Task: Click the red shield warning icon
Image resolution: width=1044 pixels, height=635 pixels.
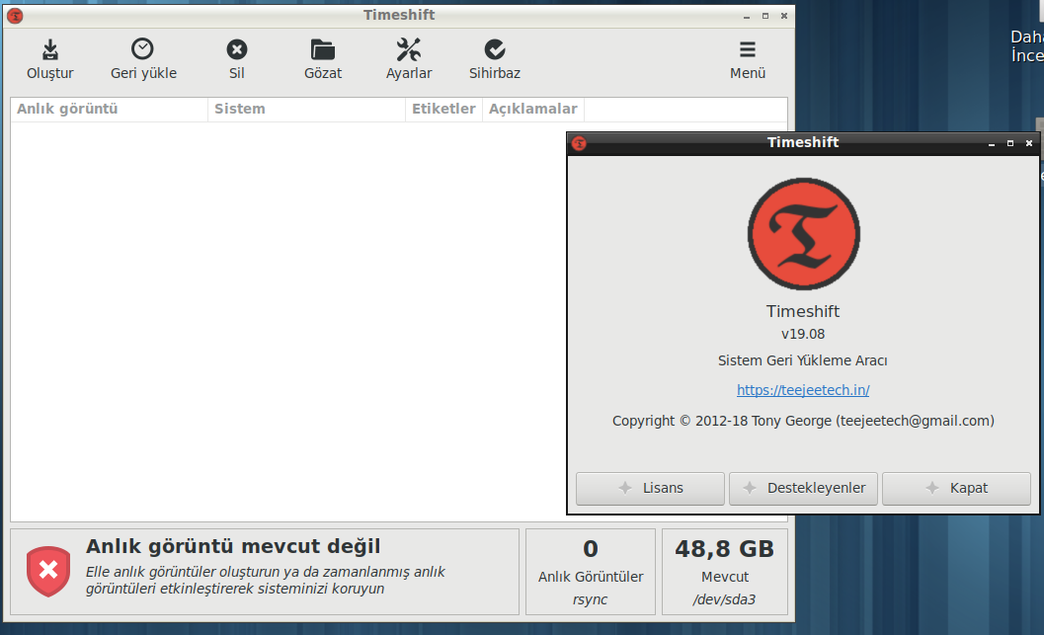Action: point(48,571)
